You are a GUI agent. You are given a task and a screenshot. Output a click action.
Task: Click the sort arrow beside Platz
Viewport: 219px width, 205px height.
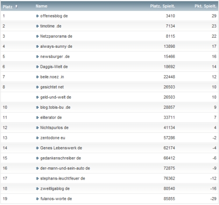pos(16,6)
